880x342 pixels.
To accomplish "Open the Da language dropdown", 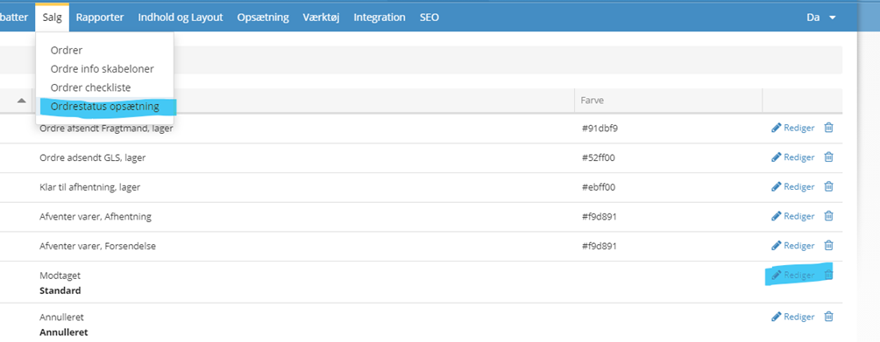I will [821, 17].
